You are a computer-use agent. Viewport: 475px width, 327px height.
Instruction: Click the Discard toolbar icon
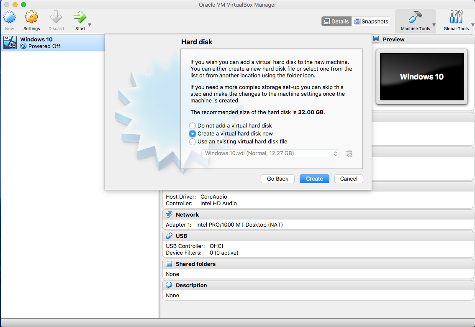pos(56,17)
